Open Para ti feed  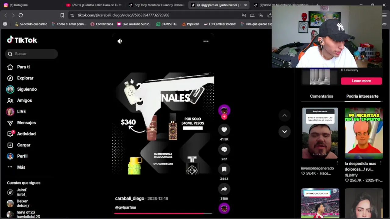pos(19,67)
